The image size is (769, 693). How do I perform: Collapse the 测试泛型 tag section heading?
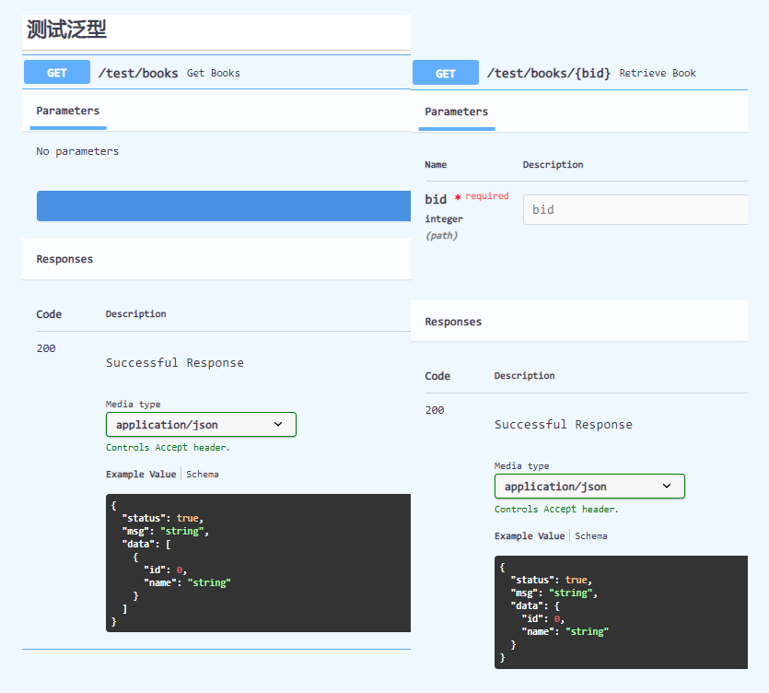tap(67, 29)
